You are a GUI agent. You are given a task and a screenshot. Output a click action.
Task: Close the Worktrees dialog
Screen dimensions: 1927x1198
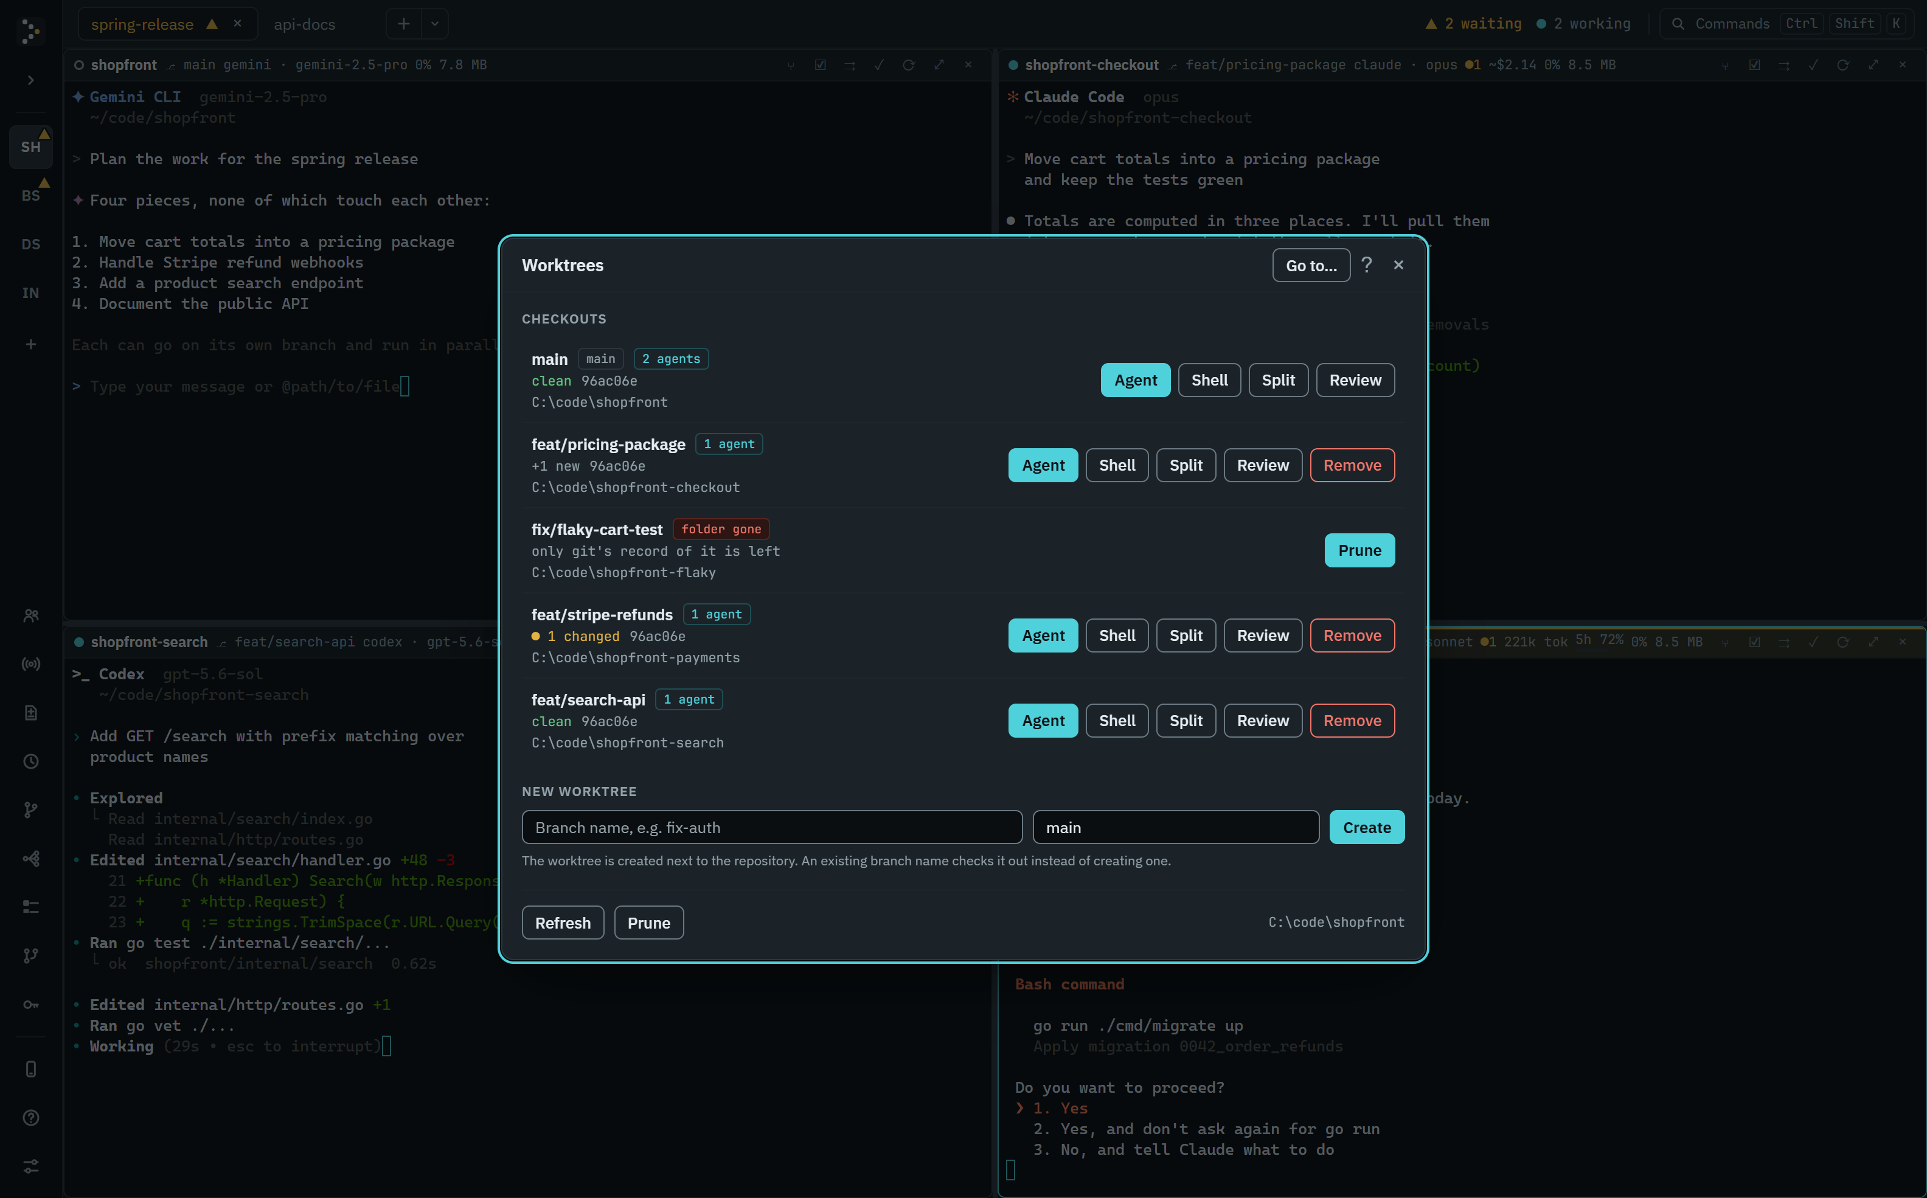[1398, 265]
